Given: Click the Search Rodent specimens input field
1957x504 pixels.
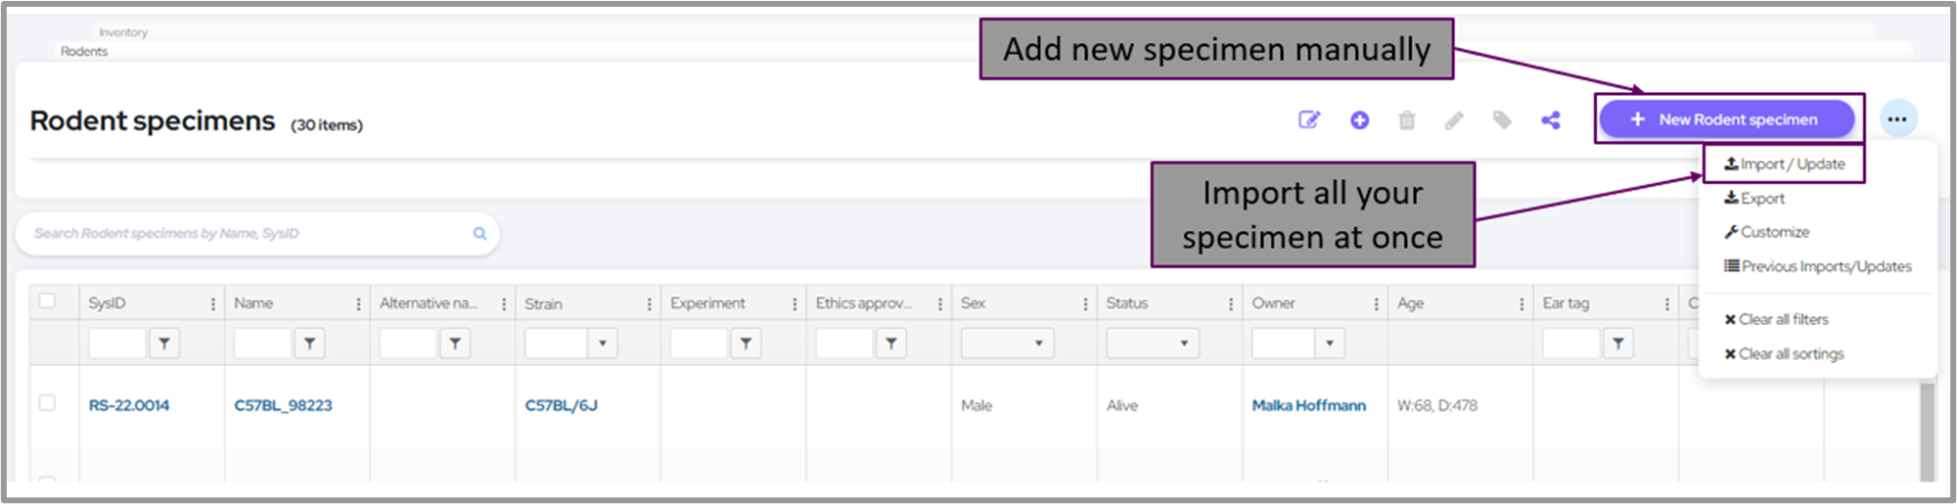Looking at the screenshot, I should (245, 233).
